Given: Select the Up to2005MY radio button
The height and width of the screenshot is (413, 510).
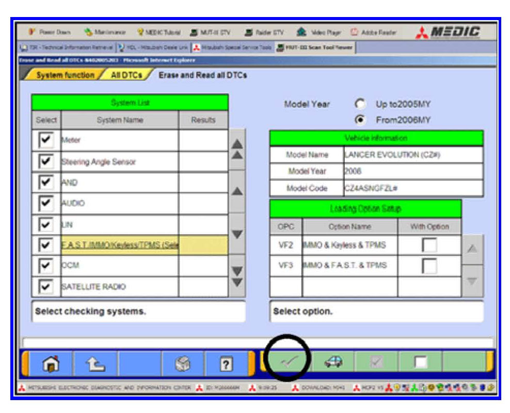Looking at the screenshot, I should tap(360, 104).
